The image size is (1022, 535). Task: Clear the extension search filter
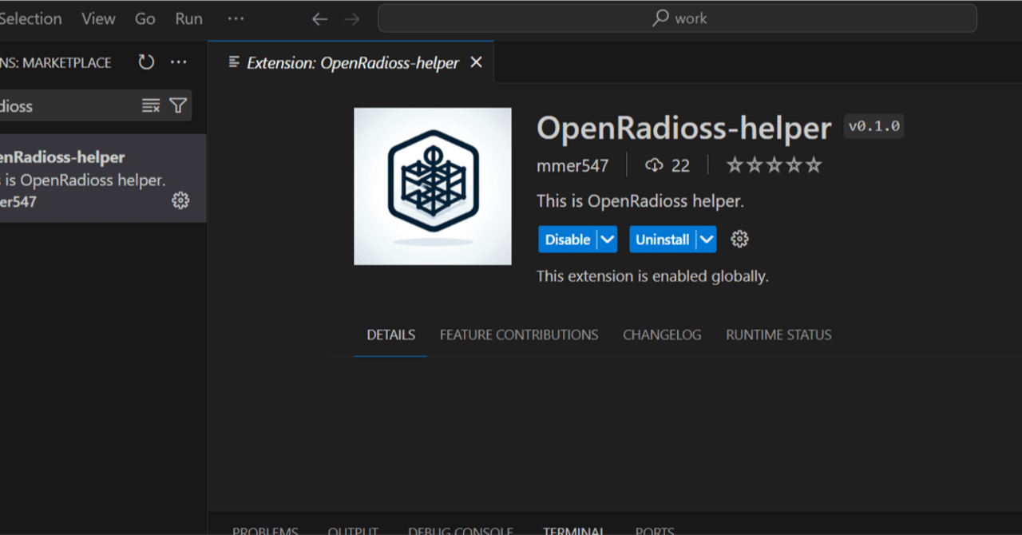[150, 105]
